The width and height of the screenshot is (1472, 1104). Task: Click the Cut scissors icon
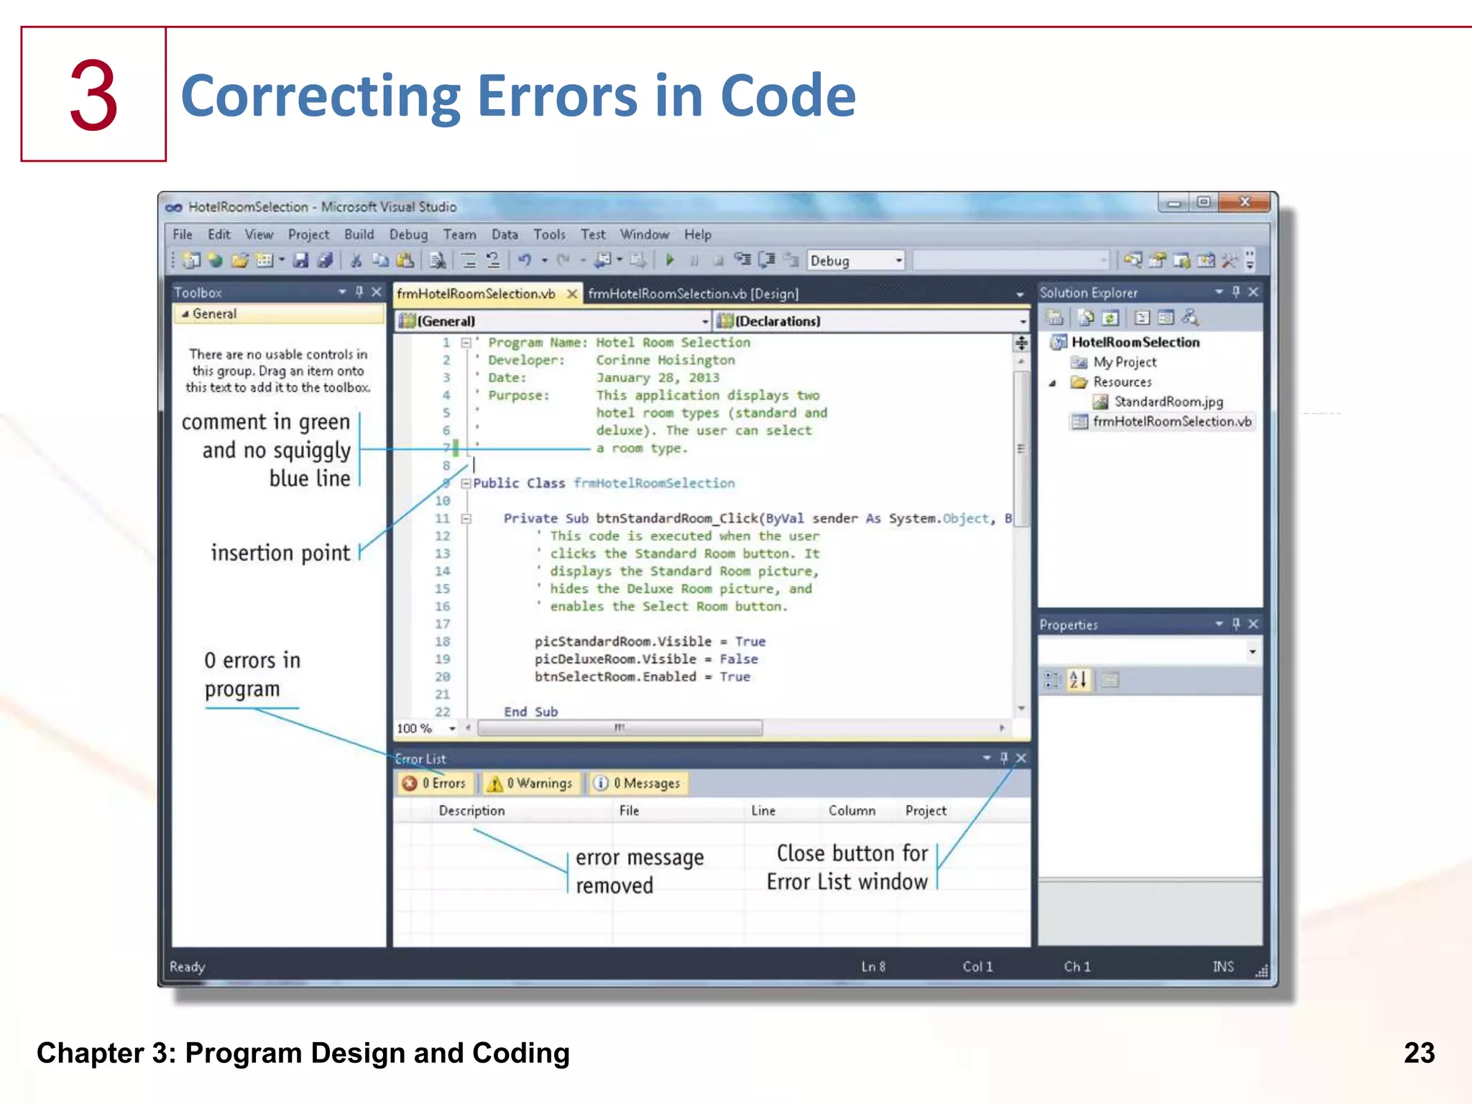pyautogui.click(x=356, y=260)
